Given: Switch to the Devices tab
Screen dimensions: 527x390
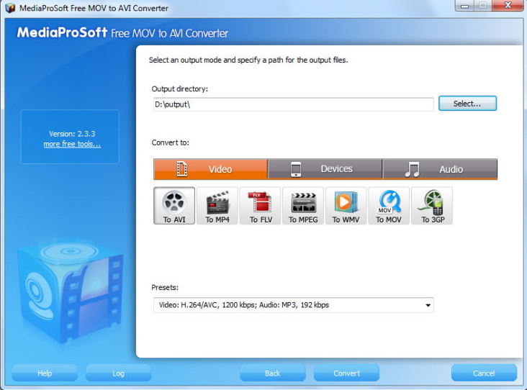Looking at the screenshot, I should 325,169.
